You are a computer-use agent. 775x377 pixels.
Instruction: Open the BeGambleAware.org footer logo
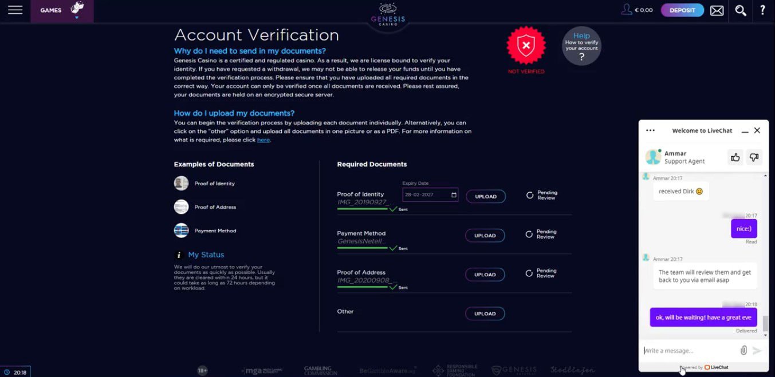[x=388, y=371]
